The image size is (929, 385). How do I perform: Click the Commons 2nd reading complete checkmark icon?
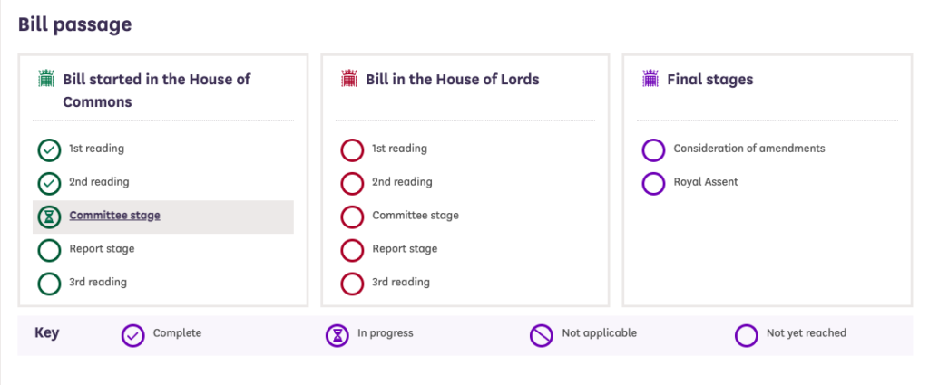49,183
